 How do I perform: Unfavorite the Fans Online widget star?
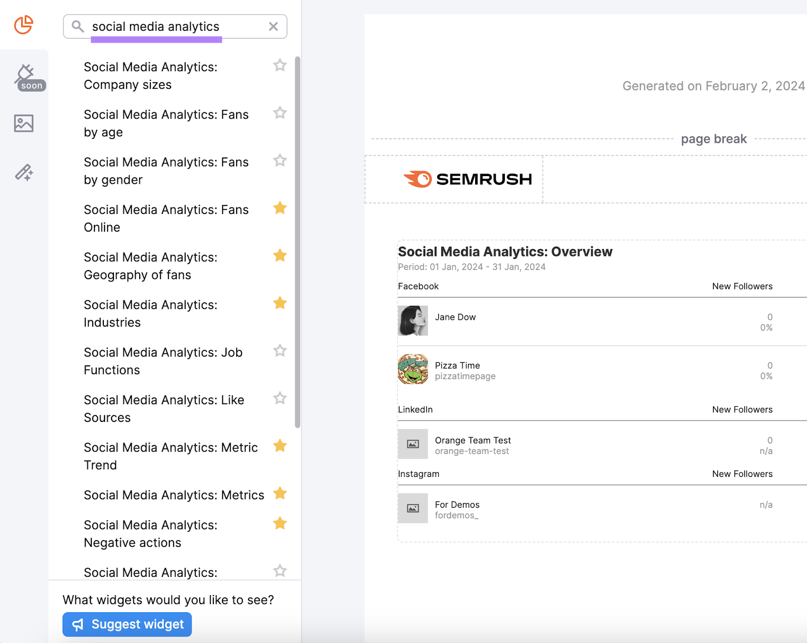tap(280, 208)
